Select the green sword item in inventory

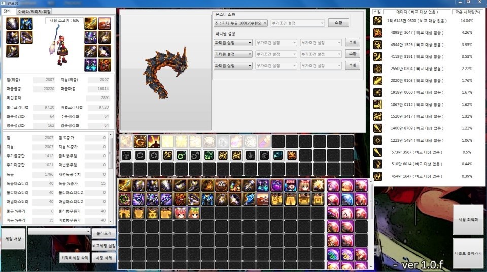click(125, 185)
